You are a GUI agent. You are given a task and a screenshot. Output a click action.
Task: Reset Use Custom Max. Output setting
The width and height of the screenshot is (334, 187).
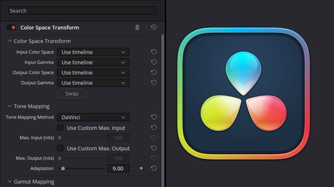click(154, 148)
